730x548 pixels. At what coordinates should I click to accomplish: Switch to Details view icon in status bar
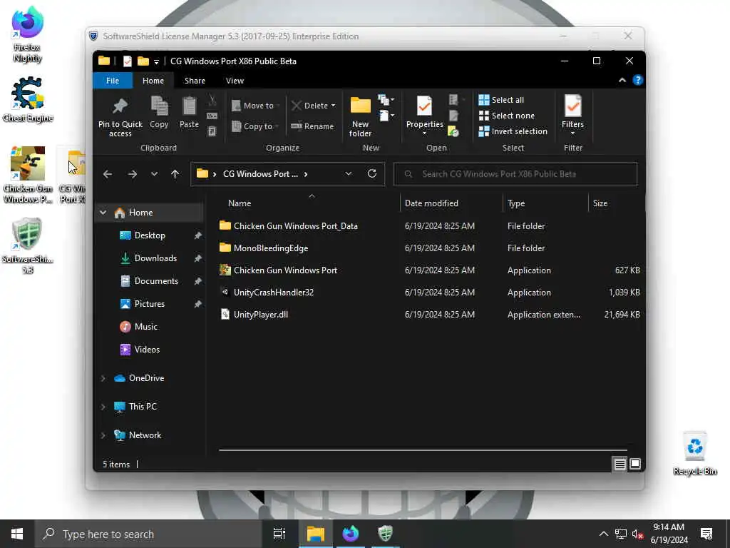click(620, 464)
